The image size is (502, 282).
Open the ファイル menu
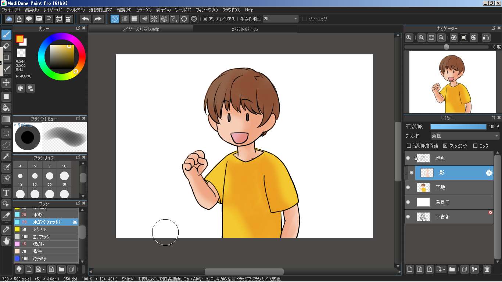coord(11,10)
